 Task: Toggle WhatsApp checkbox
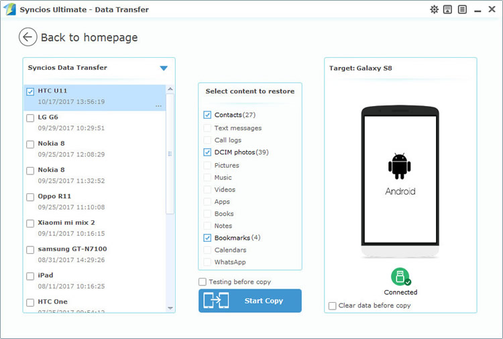(207, 262)
